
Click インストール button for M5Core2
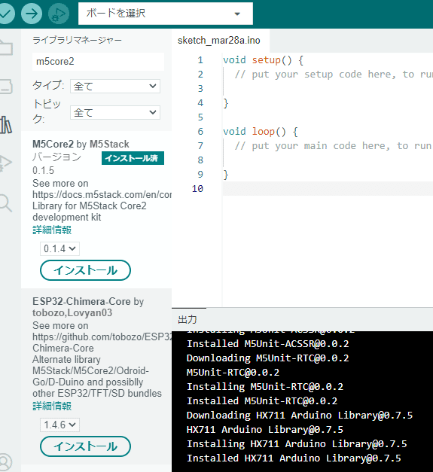(85, 270)
